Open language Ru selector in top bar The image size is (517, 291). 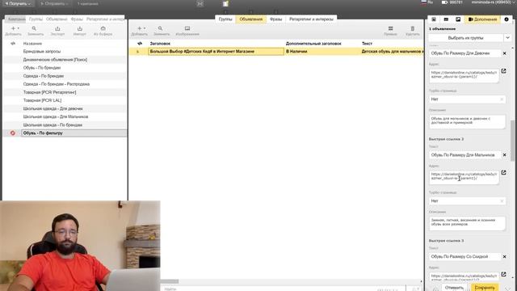(427, 2)
